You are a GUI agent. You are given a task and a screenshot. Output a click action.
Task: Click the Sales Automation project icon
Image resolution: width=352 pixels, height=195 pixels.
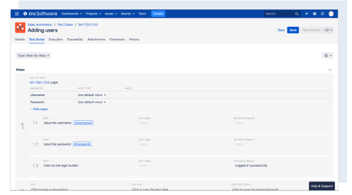click(x=20, y=27)
